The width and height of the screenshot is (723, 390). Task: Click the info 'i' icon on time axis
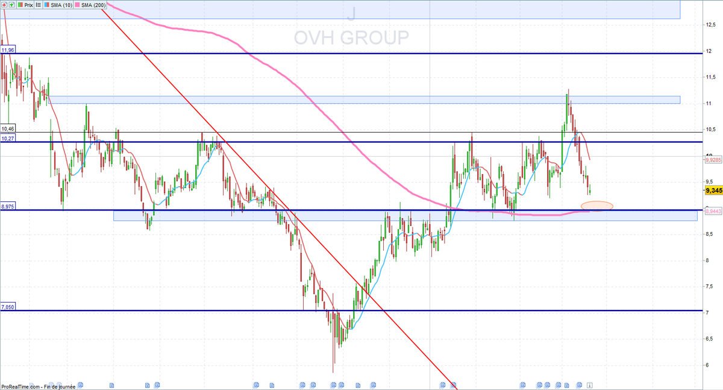590,384
